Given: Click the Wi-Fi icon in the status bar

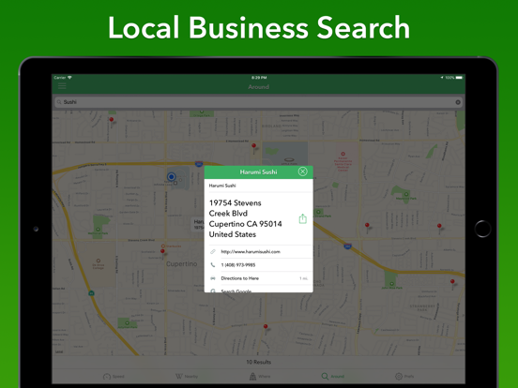Looking at the screenshot, I should click(x=69, y=78).
